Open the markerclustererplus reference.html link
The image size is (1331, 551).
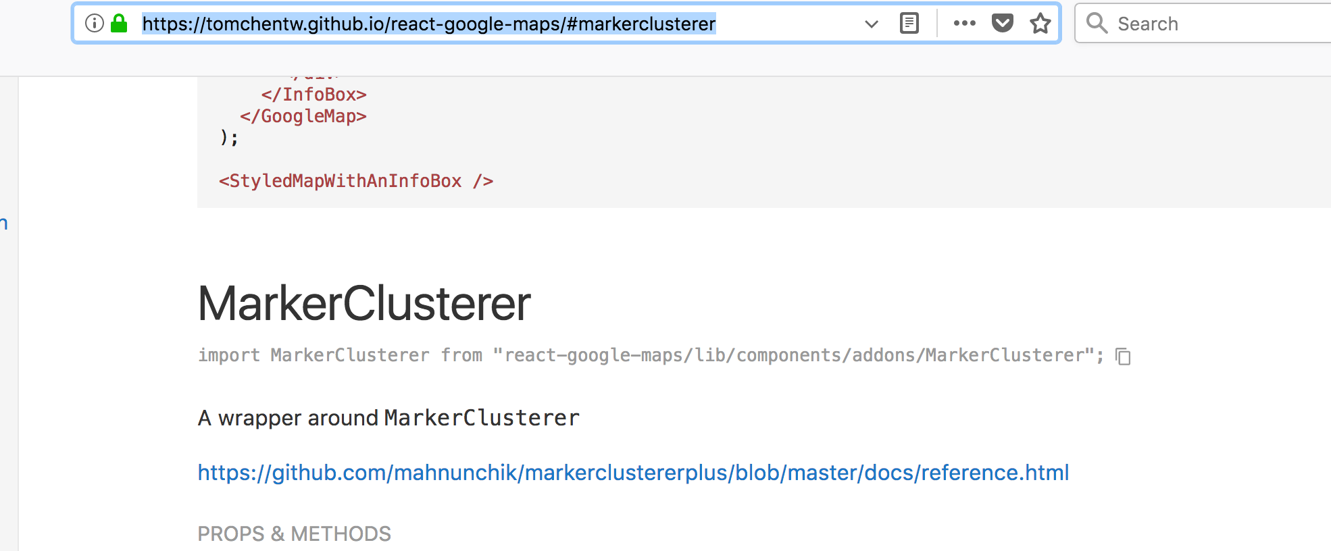632,473
